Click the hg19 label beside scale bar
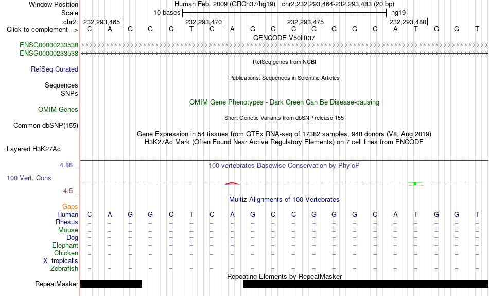The image size is (489, 296). pyautogui.click(x=398, y=13)
